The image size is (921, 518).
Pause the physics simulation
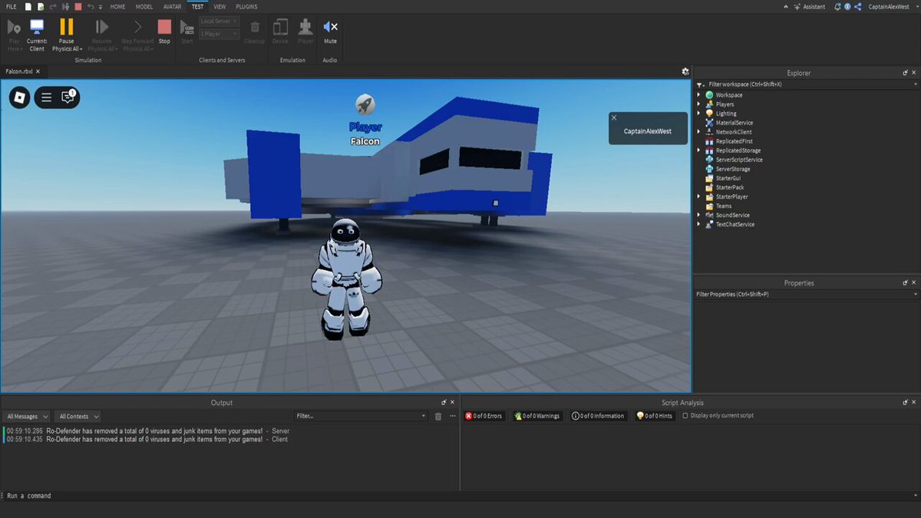67,35
